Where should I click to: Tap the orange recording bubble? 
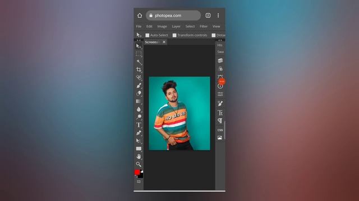tap(222, 82)
